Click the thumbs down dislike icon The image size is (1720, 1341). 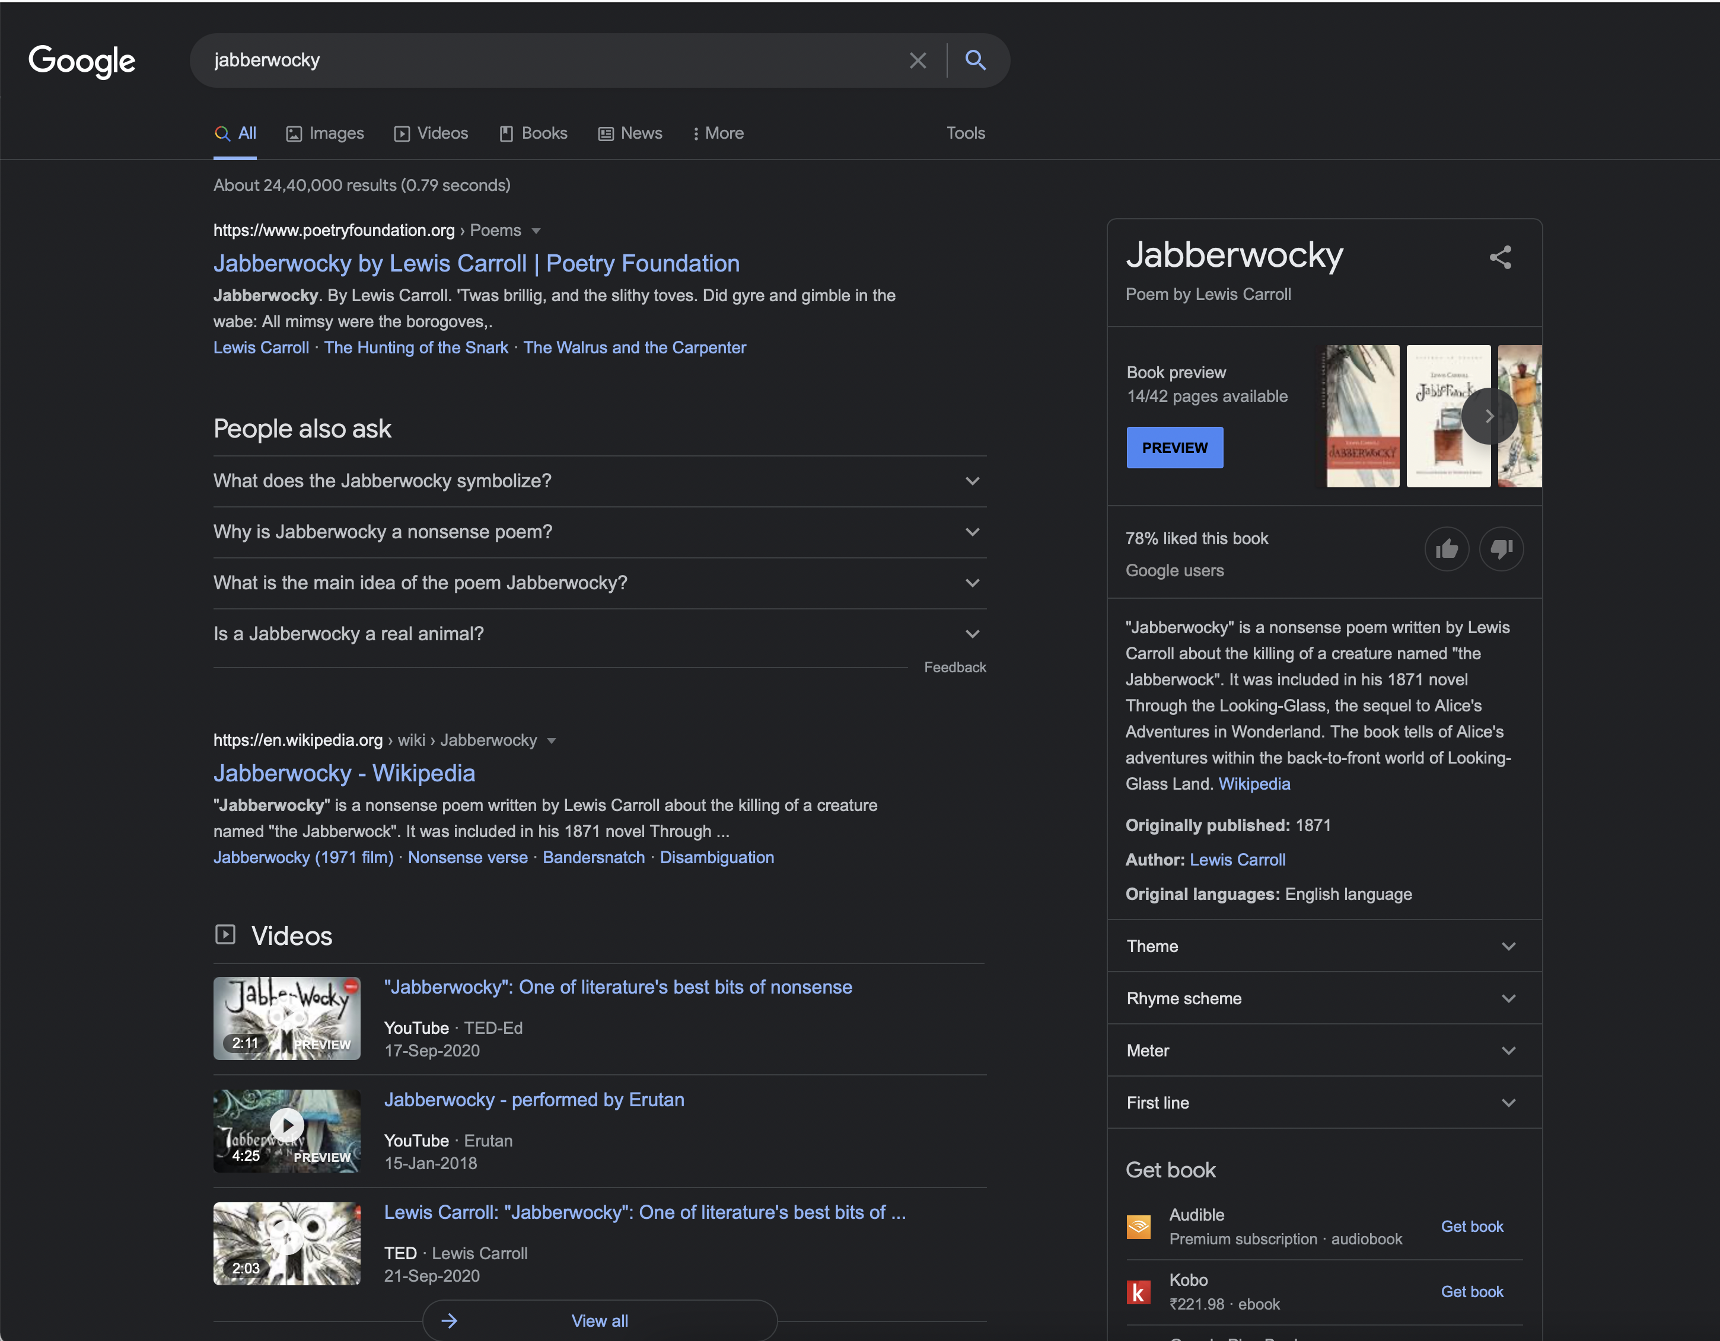click(x=1501, y=548)
